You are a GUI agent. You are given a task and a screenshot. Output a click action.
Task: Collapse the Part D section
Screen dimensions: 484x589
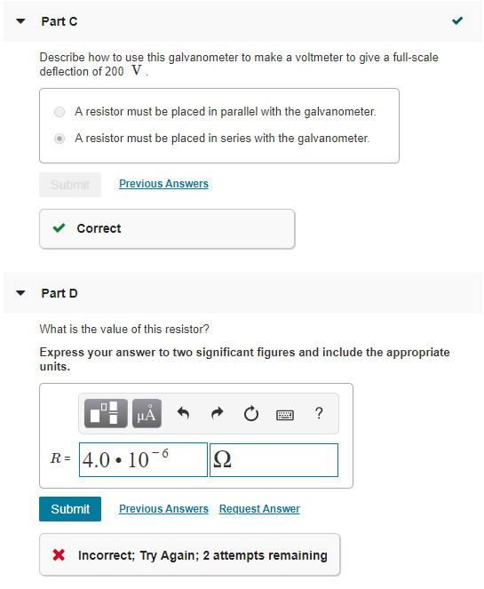click(x=20, y=293)
